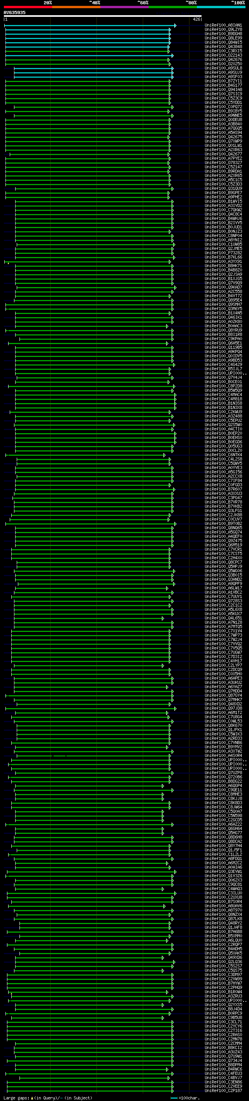
Task: Click the white query sequence bar
Action: coord(103,16)
